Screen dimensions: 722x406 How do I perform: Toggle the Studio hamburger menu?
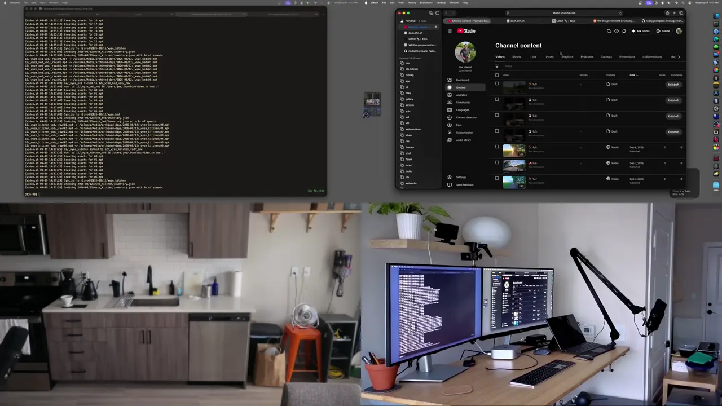pos(450,31)
